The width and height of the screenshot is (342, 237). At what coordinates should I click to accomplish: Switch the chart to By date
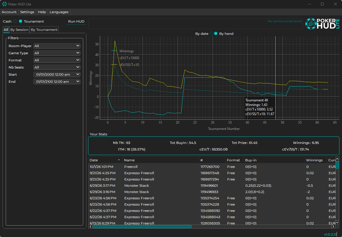pos(212,34)
